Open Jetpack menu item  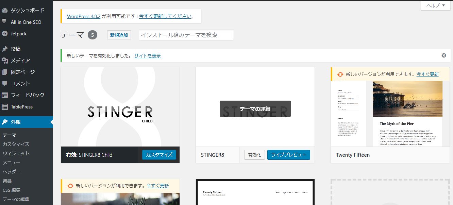click(x=27, y=34)
